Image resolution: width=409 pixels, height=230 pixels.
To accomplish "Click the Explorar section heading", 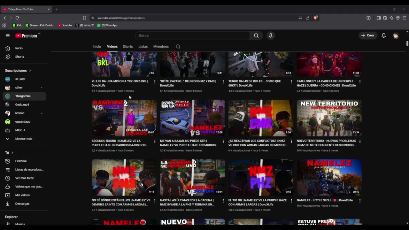I will tap(11, 217).
